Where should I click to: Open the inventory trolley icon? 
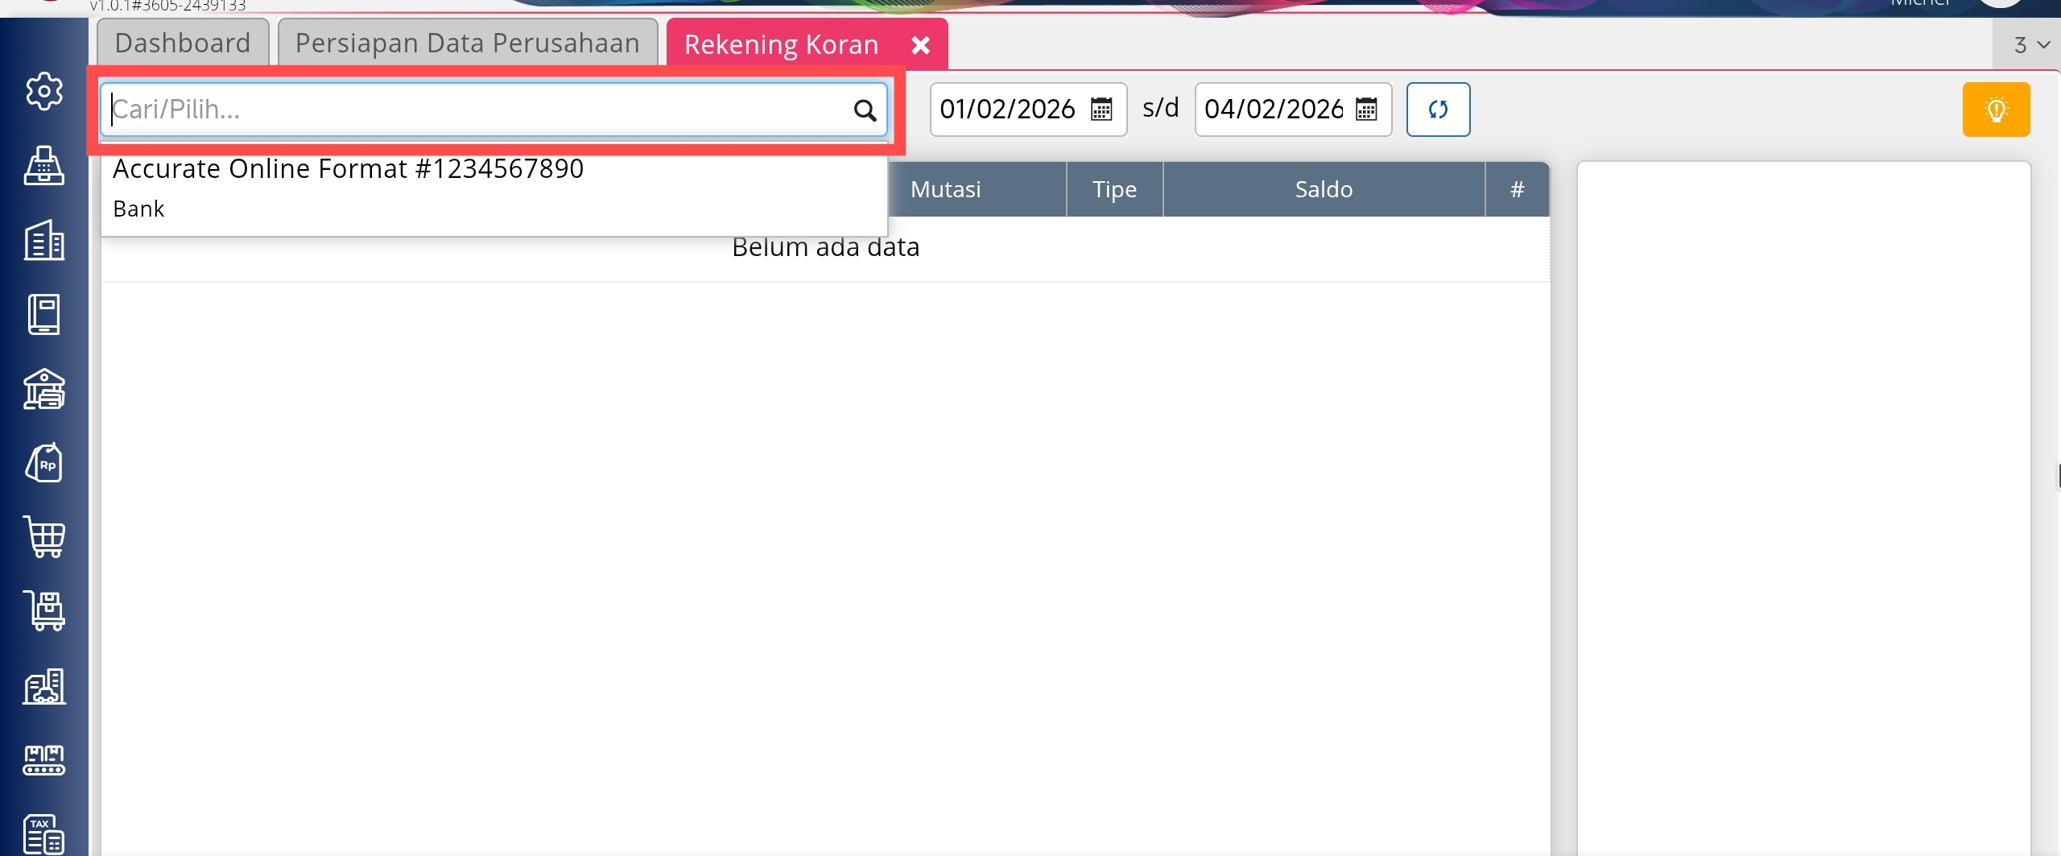pyautogui.click(x=43, y=610)
